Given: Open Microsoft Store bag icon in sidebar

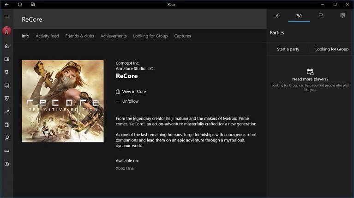Looking at the screenshot, I should click(x=6, y=125).
